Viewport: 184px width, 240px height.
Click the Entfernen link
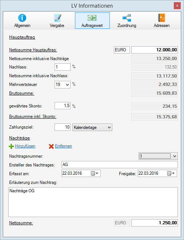(x=63, y=146)
